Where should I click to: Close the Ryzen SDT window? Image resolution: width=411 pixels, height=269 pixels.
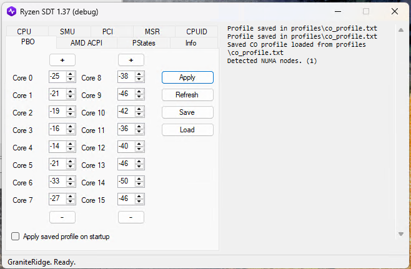pos(395,11)
